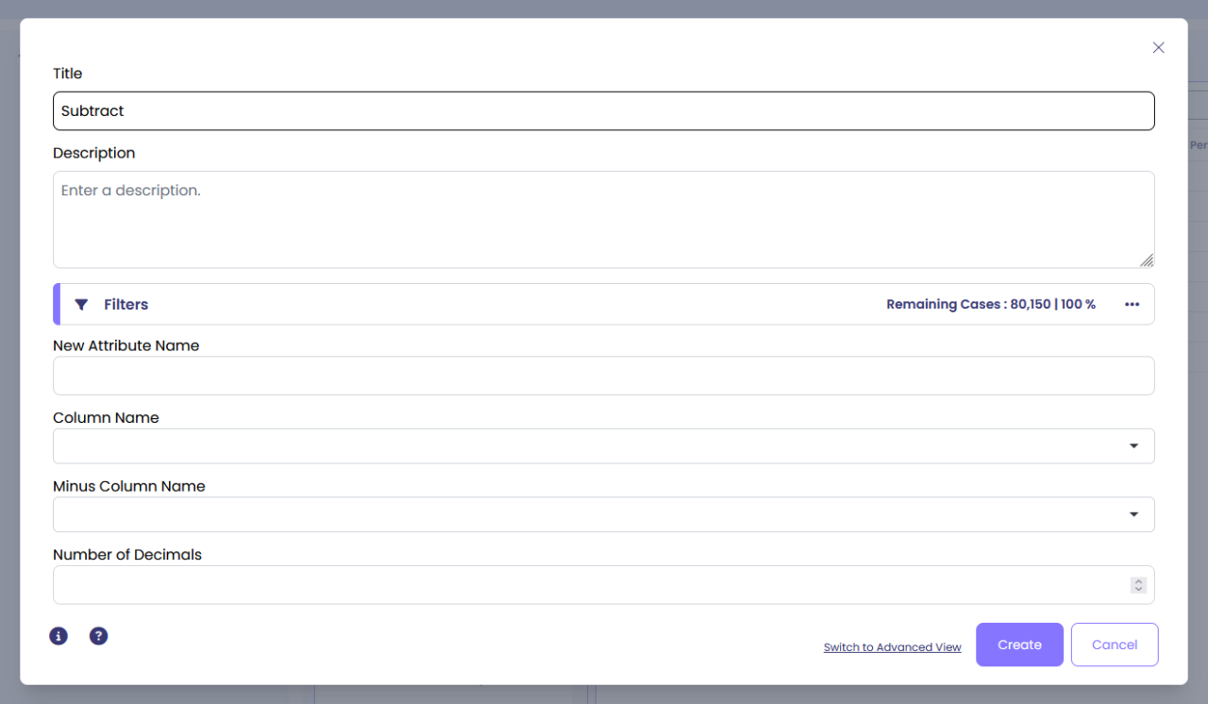Expand the Filters section header

(x=126, y=305)
